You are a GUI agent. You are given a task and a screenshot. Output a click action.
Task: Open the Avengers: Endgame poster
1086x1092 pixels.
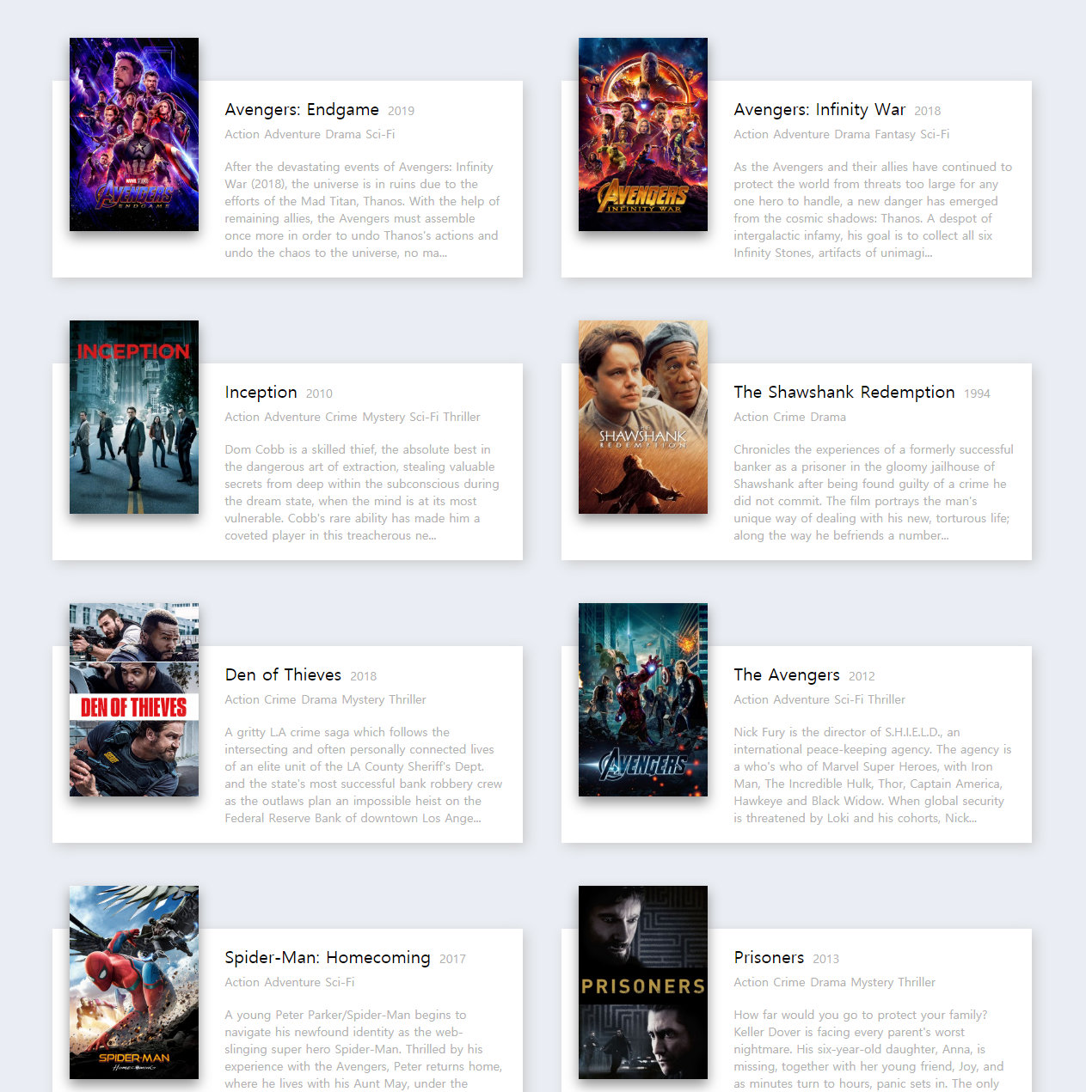click(134, 134)
